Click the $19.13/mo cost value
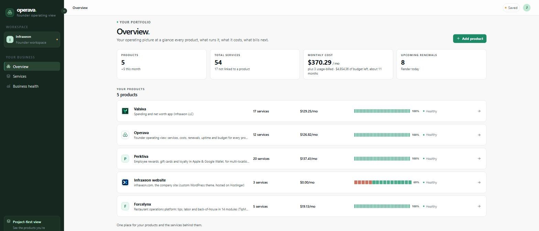The image size is (539, 231). 308,206
